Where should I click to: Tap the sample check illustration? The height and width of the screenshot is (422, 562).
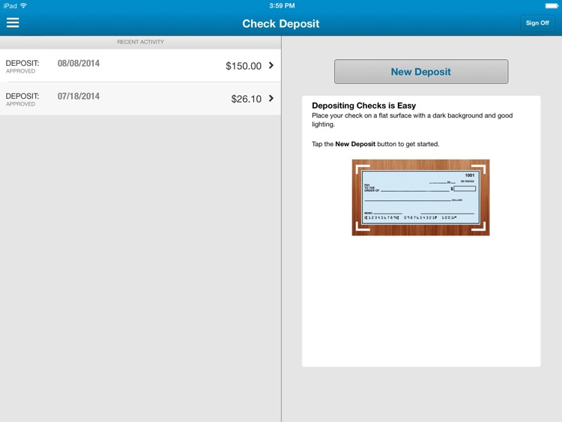point(421,198)
